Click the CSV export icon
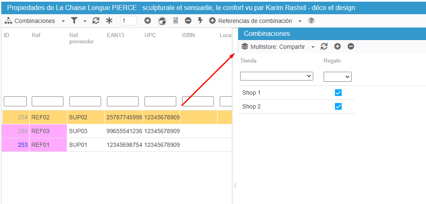The image size is (426, 204). 176,21
